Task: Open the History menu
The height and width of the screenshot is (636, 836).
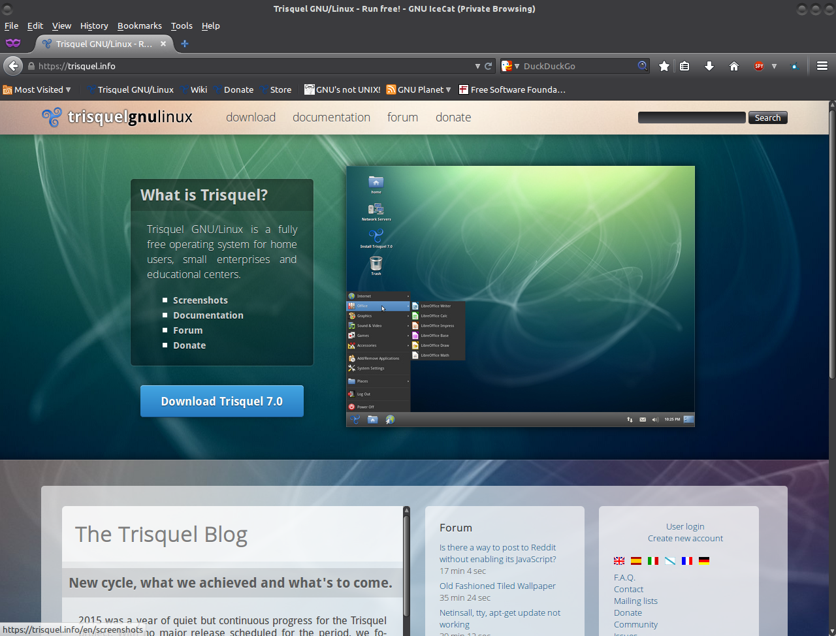Action: tap(94, 25)
